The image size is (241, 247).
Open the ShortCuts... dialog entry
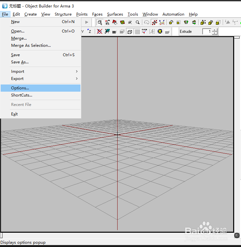41,95
